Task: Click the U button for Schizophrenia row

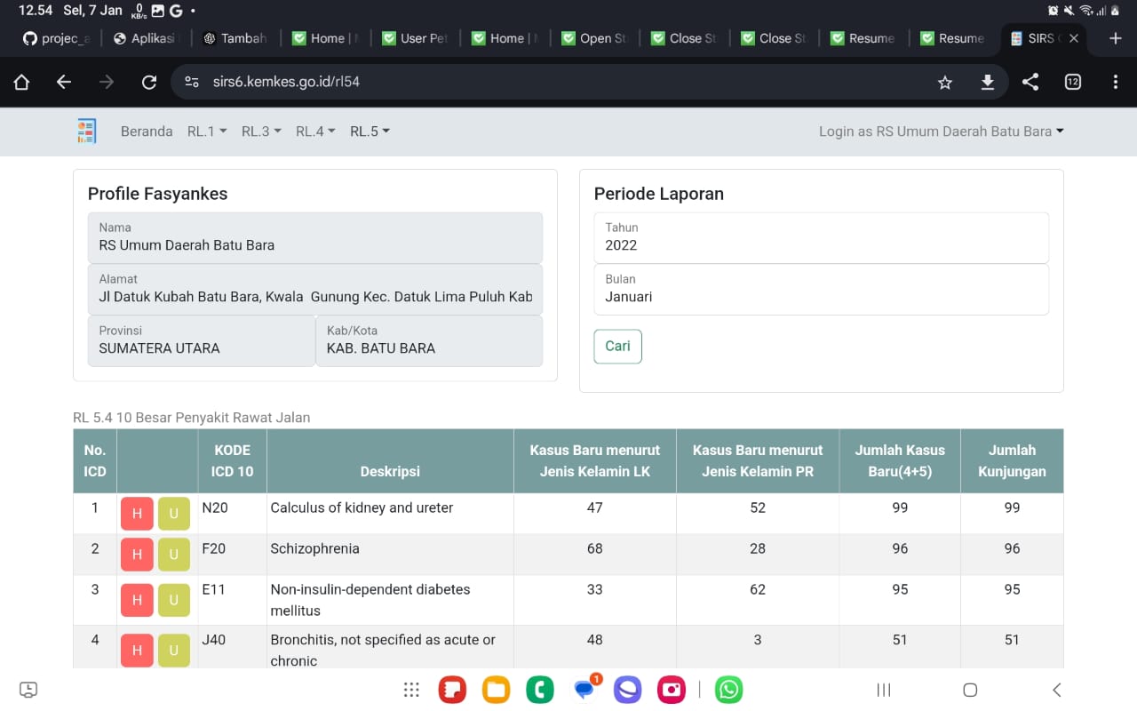Action: 174,555
